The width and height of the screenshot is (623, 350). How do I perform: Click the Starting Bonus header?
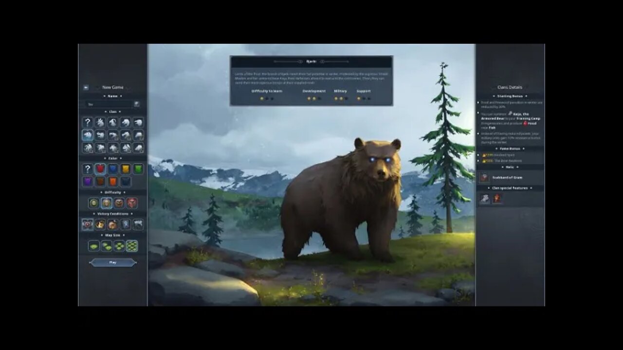click(x=510, y=96)
